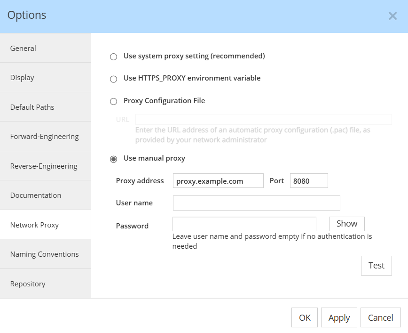Open the General settings section
408x333 pixels.
coord(23,48)
